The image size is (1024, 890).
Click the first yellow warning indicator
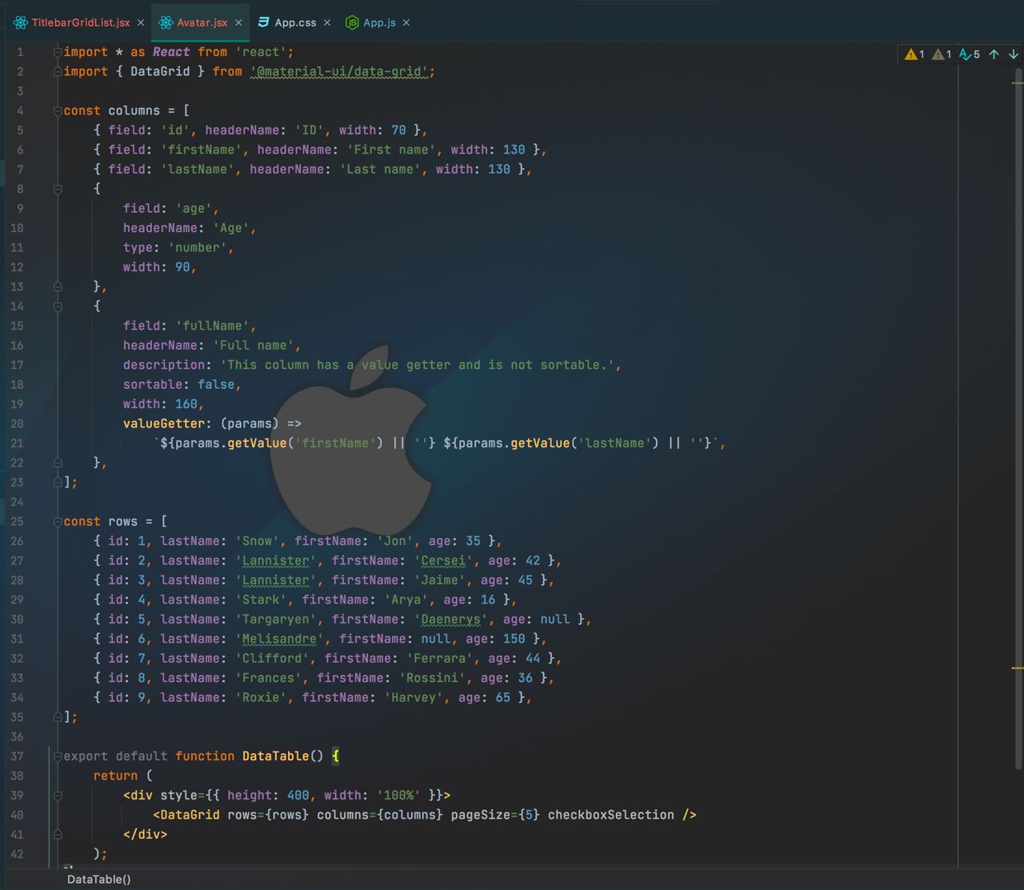pyautogui.click(x=914, y=54)
